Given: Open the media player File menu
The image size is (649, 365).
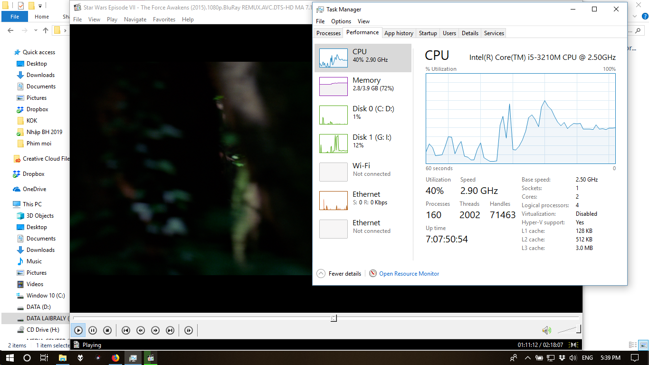Looking at the screenshot, I should [77, 19].
